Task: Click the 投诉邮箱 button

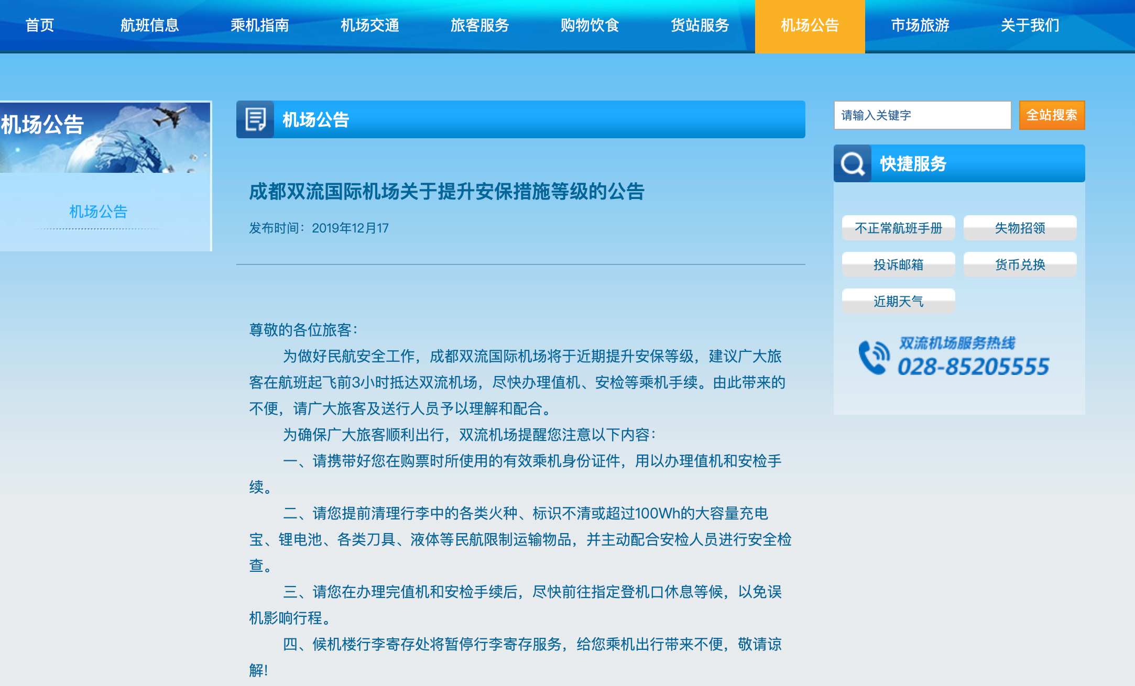Action: click(898, 265)
